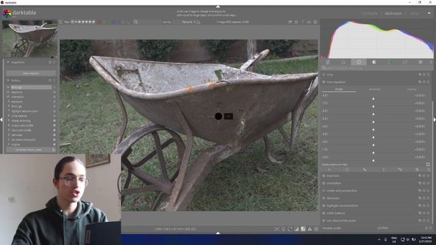The image size is (436, 245).
Task: Select the masking tab in tone equalizer
Action: pos(411,89)
